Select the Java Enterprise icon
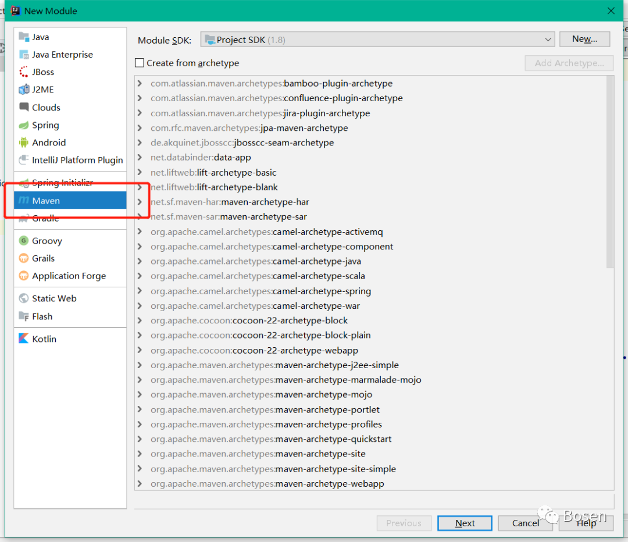The image size is (628, 542). (24, 55)
